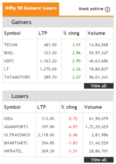Click the INFRATEL symbol
Viewport: 116px width, 164px height.
coord(13,151)
